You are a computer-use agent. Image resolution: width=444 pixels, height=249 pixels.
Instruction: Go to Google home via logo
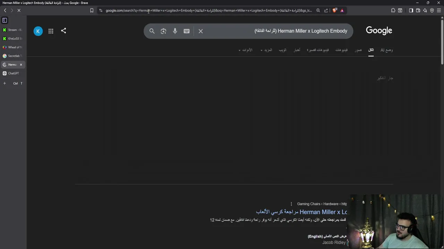[379, 31]
